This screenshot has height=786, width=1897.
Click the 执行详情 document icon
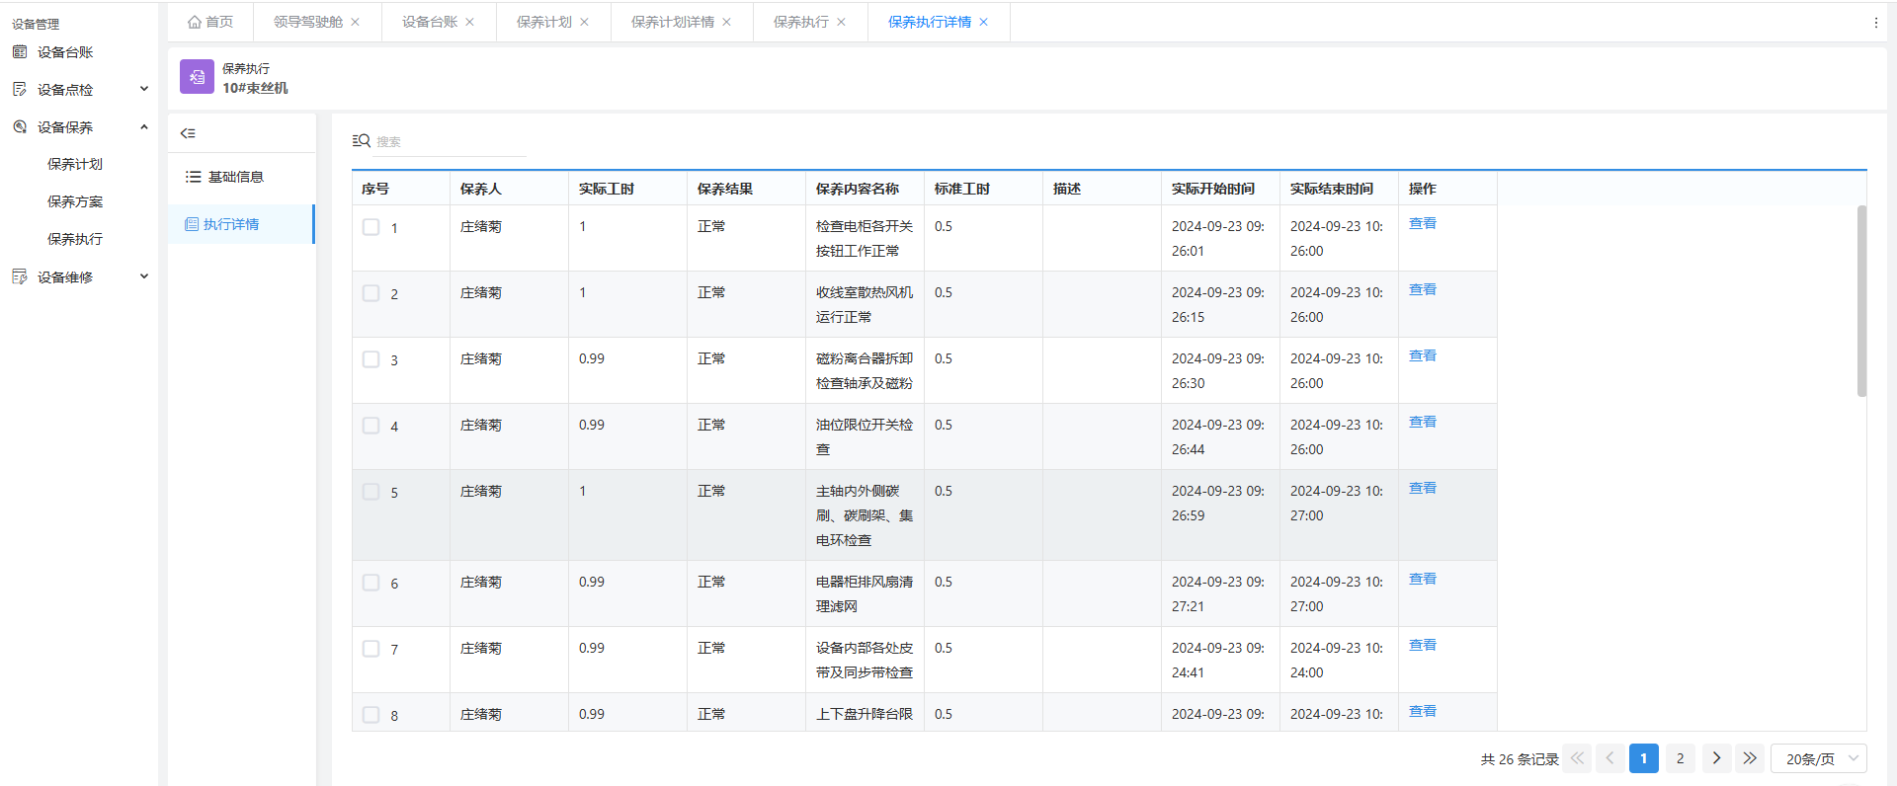pos(192,224)
